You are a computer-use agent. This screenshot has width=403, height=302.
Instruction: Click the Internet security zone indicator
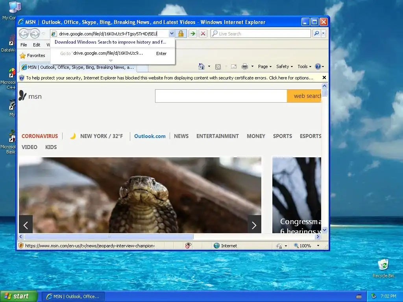click(226, 246)
